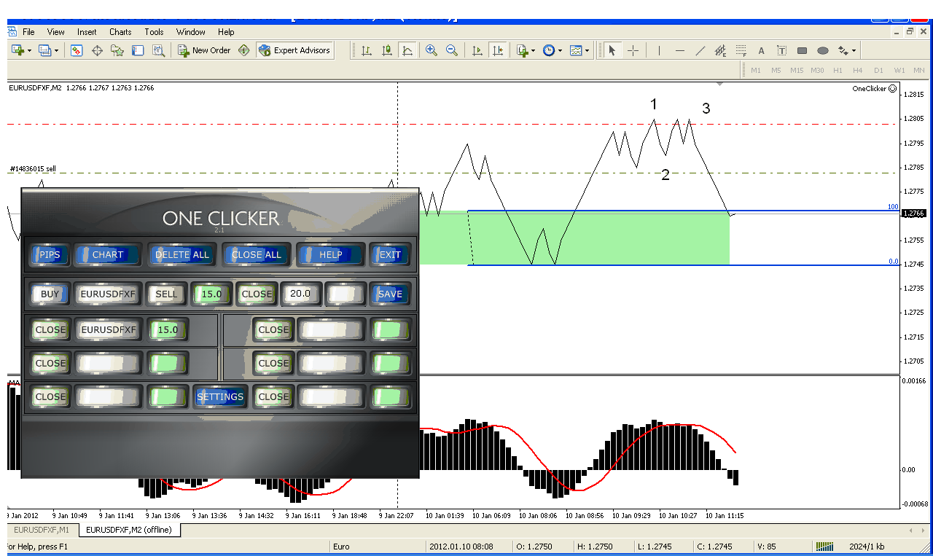Select the M1 timeframe

pyautogui.click(x=756, y=70)
